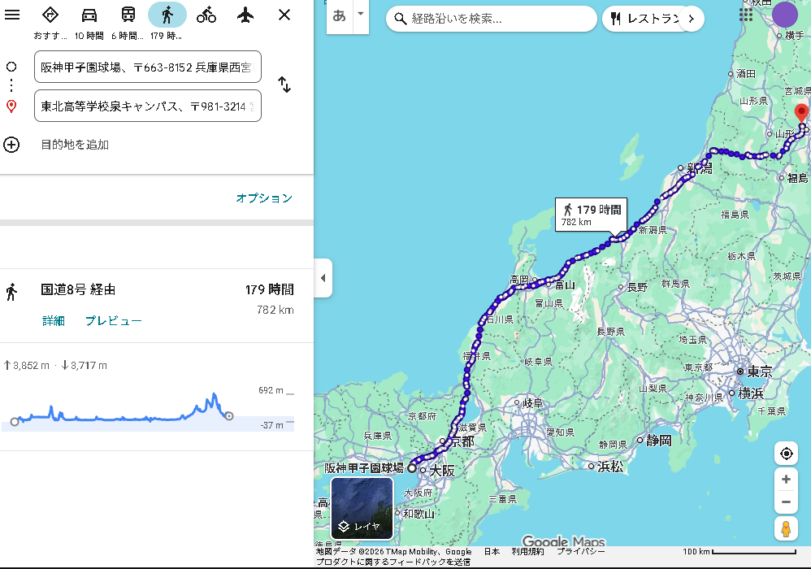Viewport: 811px width, 569px height.
Task: Collapse the side panel with arrow
Action: 323,278
